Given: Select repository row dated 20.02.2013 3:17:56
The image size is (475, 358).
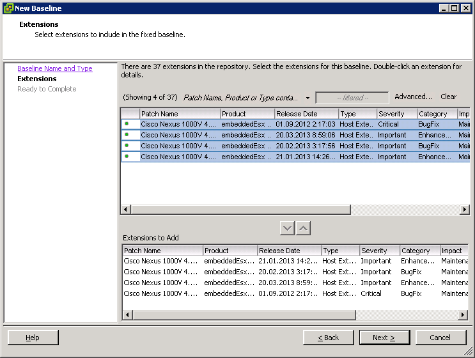Looking at the screenshot, I should point(295,146).
